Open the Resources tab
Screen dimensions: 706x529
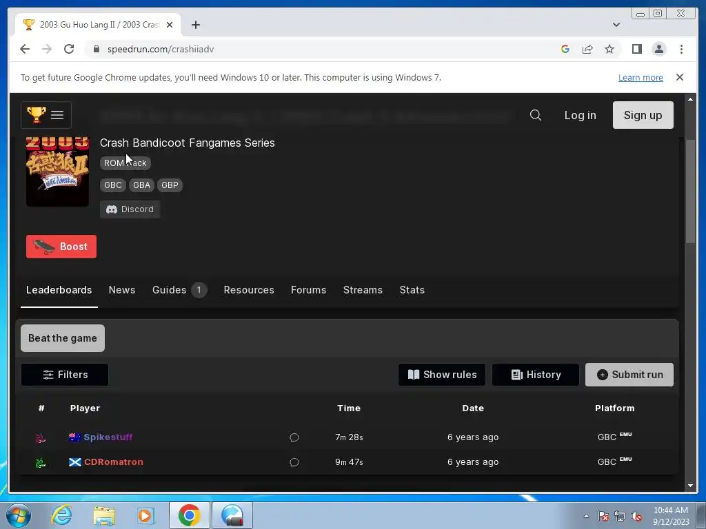click(249, 290)
